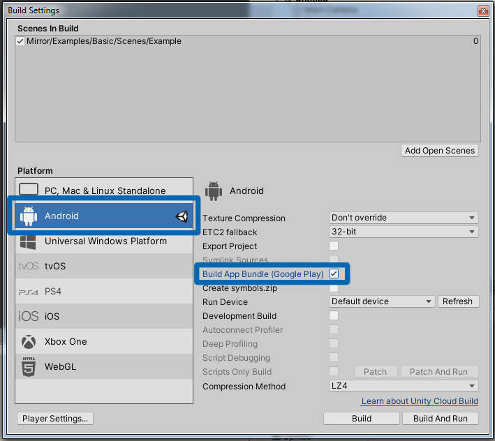Select the Universal Windows Platform entry
Viewport: 495px width, 441px height.
[x=104, y=241]
